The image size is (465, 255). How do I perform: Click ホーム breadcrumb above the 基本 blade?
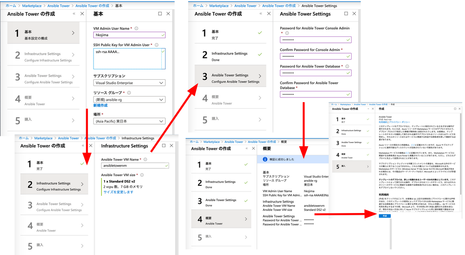(11, 6)
